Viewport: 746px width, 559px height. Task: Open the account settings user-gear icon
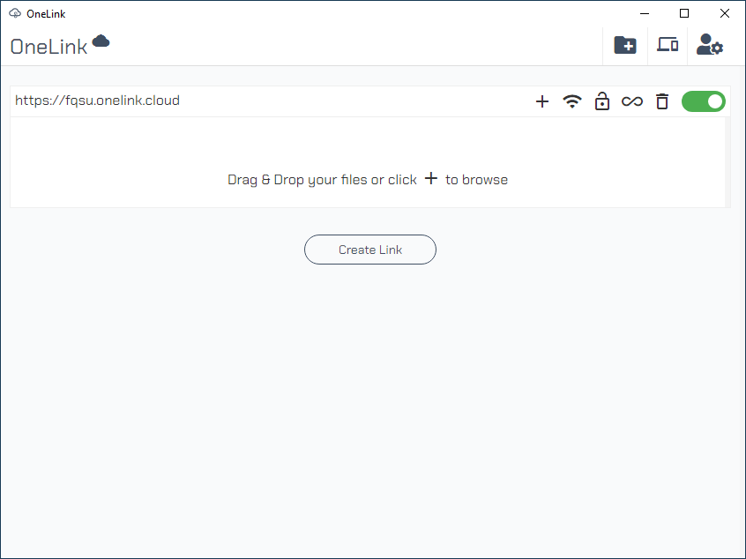(709, 45)
